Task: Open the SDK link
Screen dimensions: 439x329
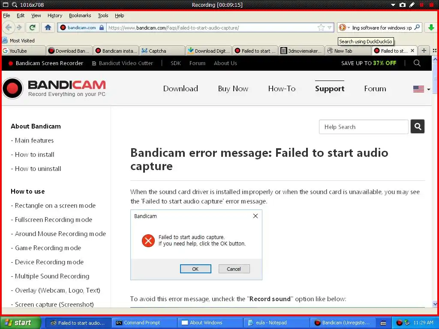Action: 175,63
